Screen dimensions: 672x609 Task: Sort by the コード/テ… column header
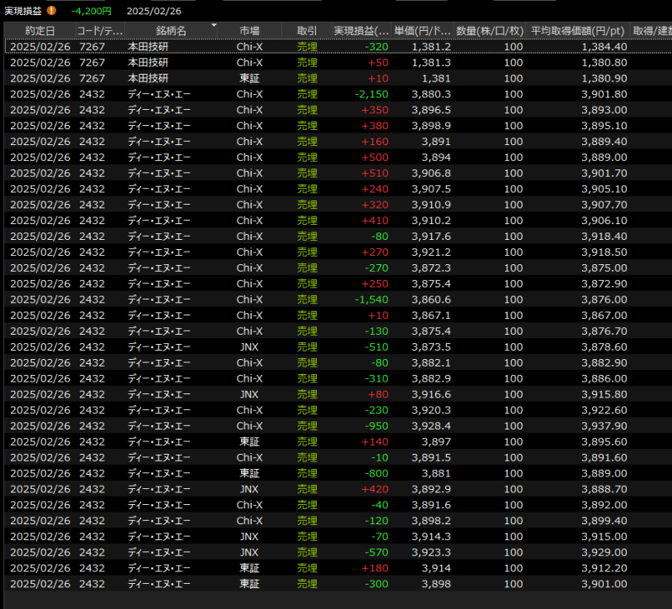coord(100,31)
